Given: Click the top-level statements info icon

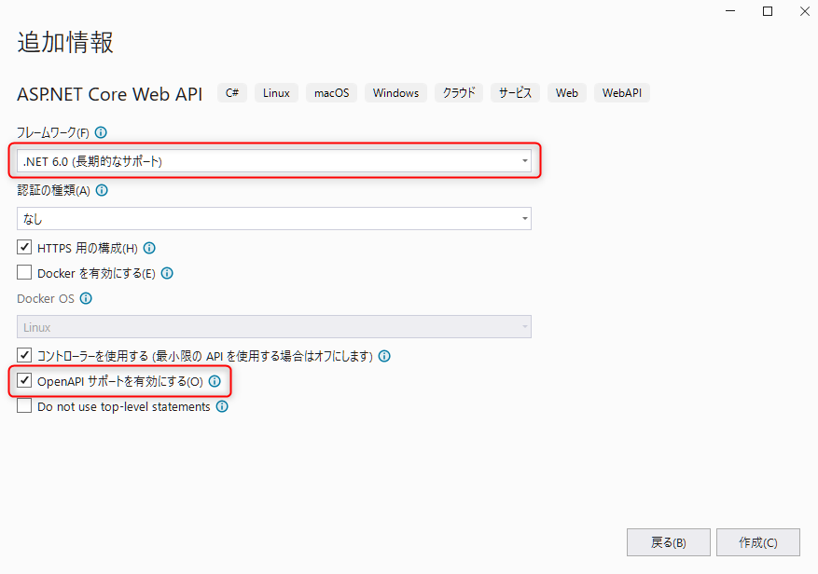Looking at the screenshot, I should click(221, 406).
